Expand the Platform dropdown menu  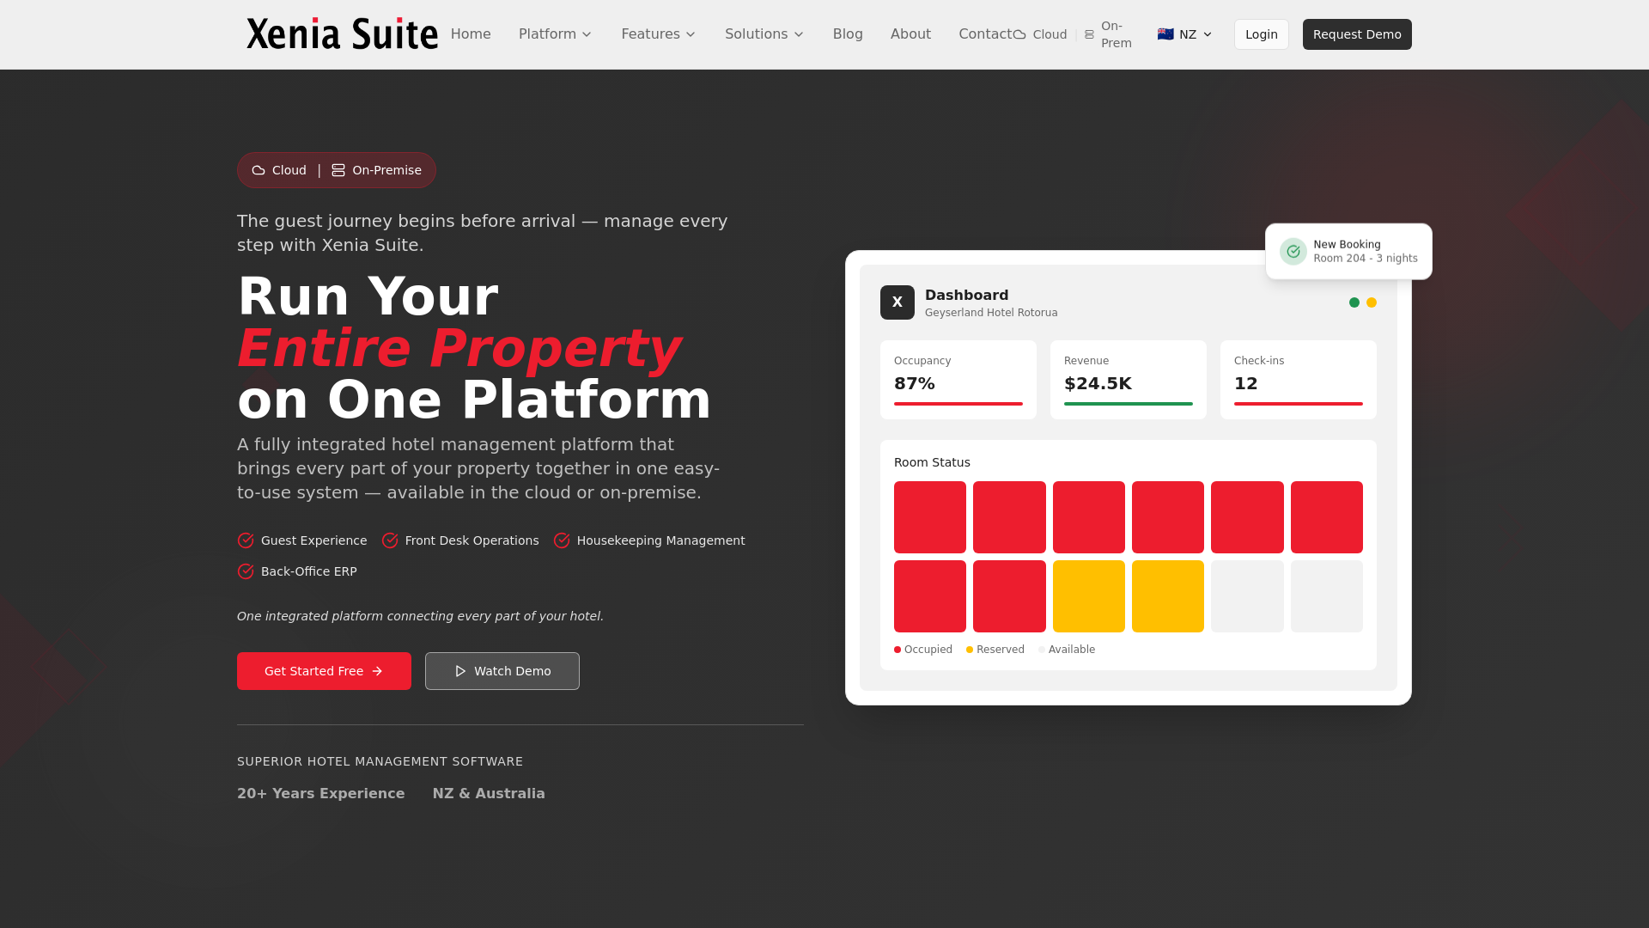[555, 34]
